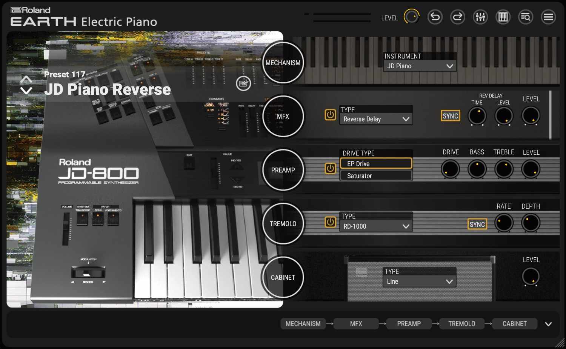Select the Saturator drive type
The image size is (566, 349).
376,175
